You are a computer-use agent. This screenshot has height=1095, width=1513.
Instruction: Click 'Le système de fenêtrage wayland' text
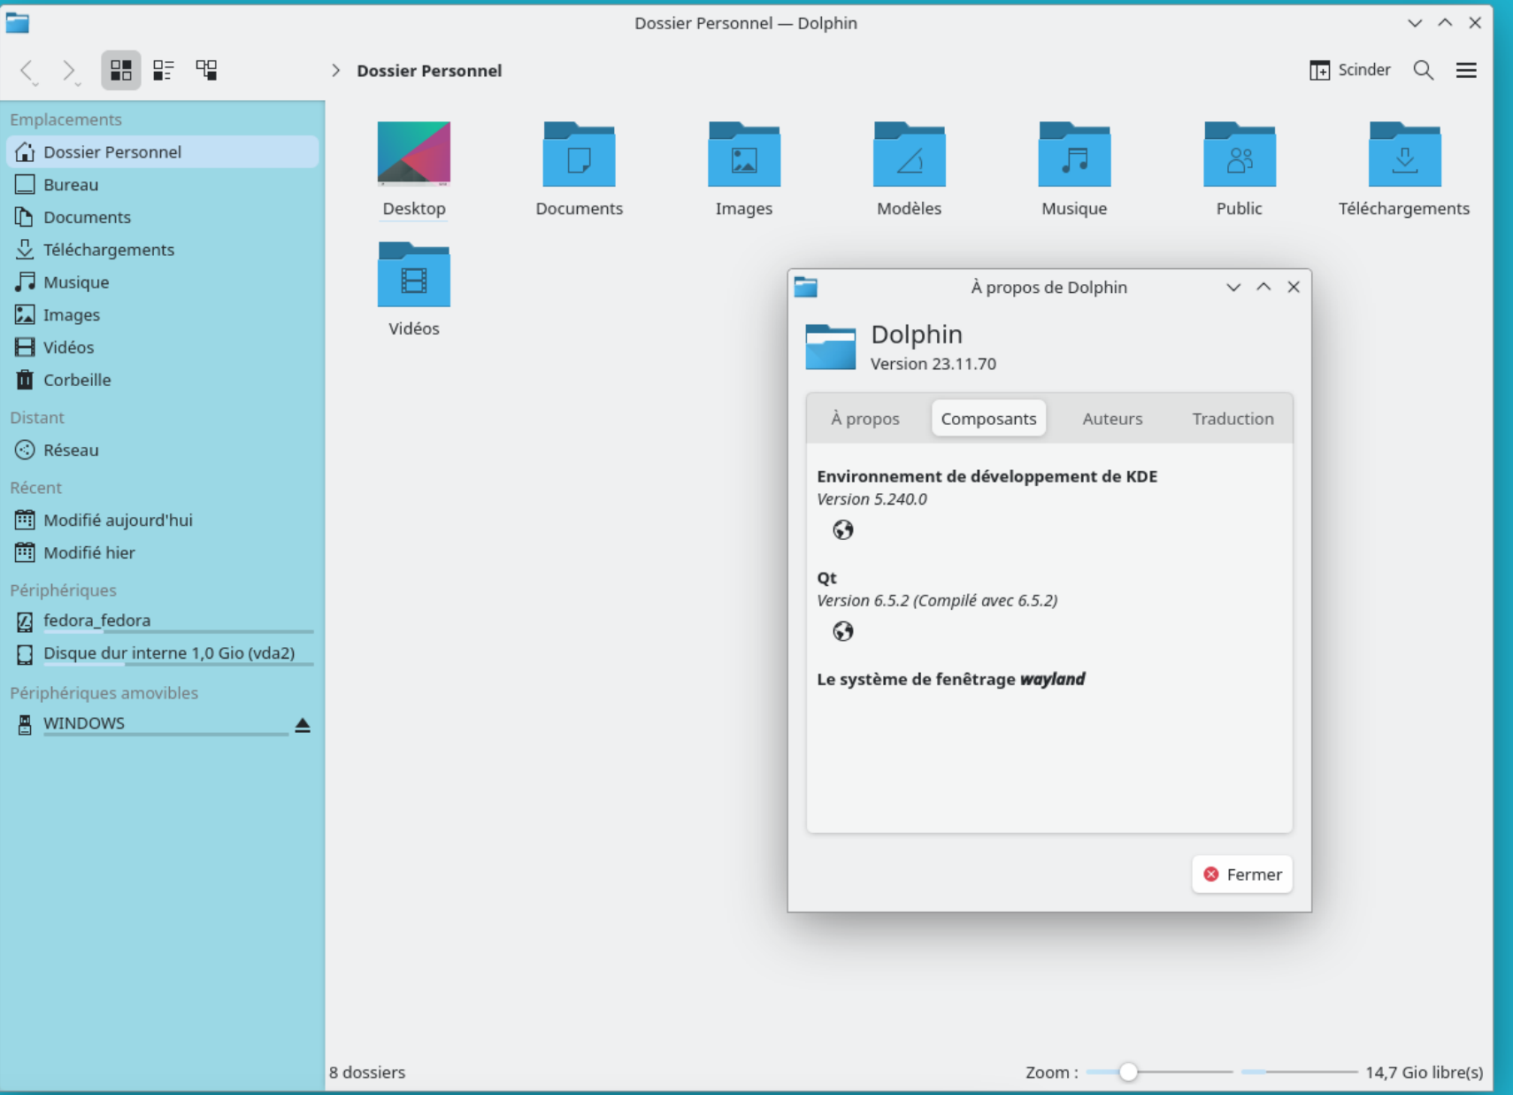[951, 679]
